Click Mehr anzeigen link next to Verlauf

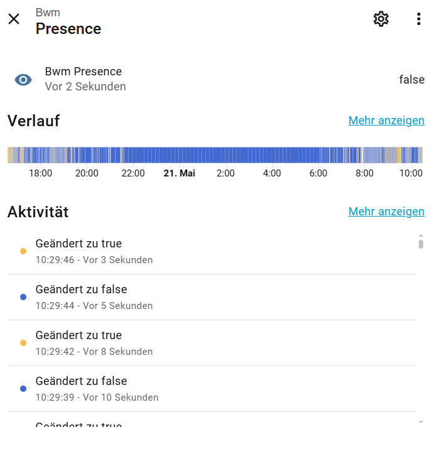(386, 121)
